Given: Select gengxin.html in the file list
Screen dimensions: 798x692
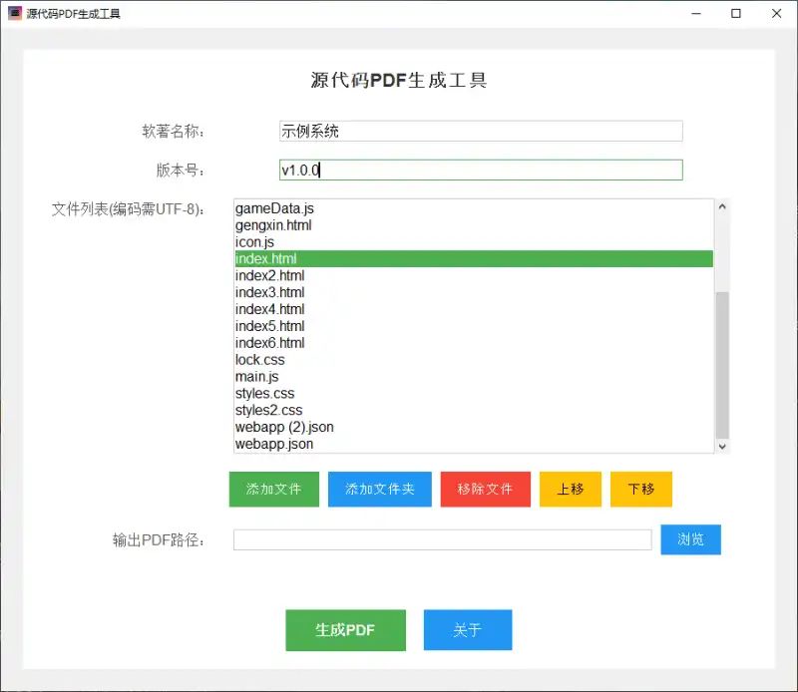Looking at the screenshot, I should 474,225.
